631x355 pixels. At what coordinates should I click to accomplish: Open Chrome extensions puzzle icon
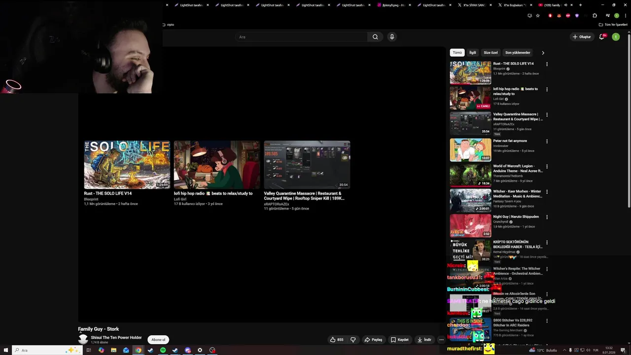coord(595,15)
